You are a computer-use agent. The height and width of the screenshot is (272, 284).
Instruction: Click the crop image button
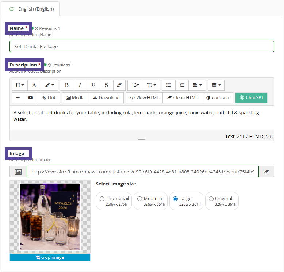pyautogui.click(x=50, y=257)
